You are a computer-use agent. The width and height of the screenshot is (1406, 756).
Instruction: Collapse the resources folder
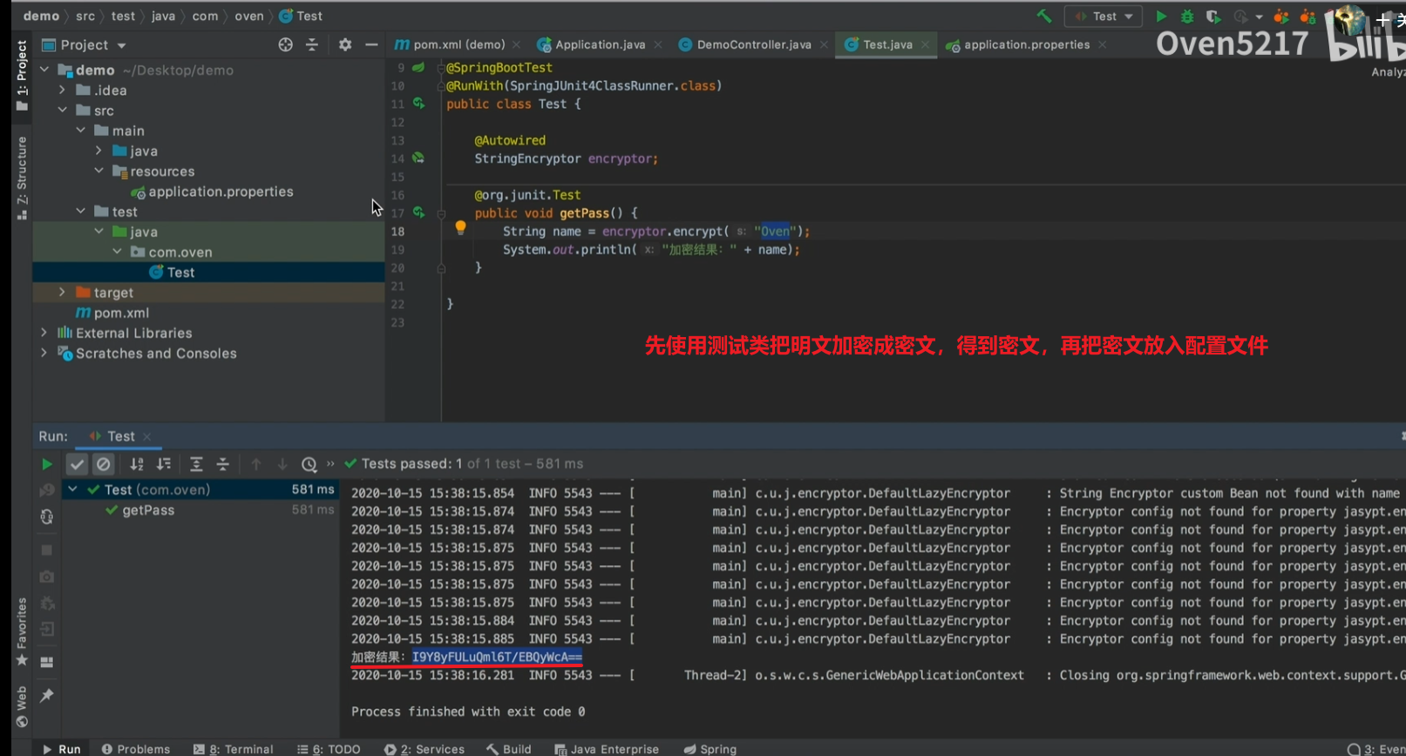(x=99, y=171)
